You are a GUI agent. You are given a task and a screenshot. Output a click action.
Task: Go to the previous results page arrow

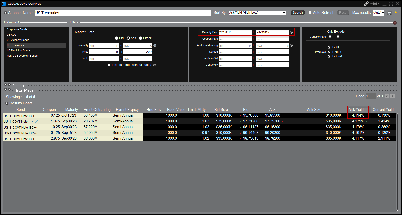coord(387,96)
